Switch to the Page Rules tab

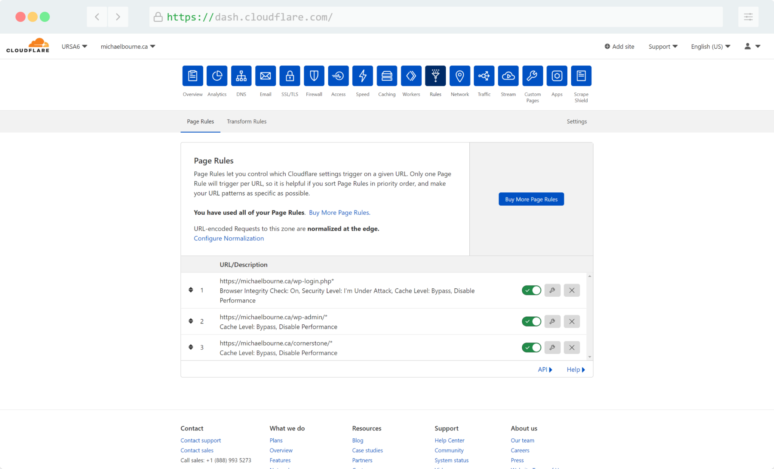[200, 121]
